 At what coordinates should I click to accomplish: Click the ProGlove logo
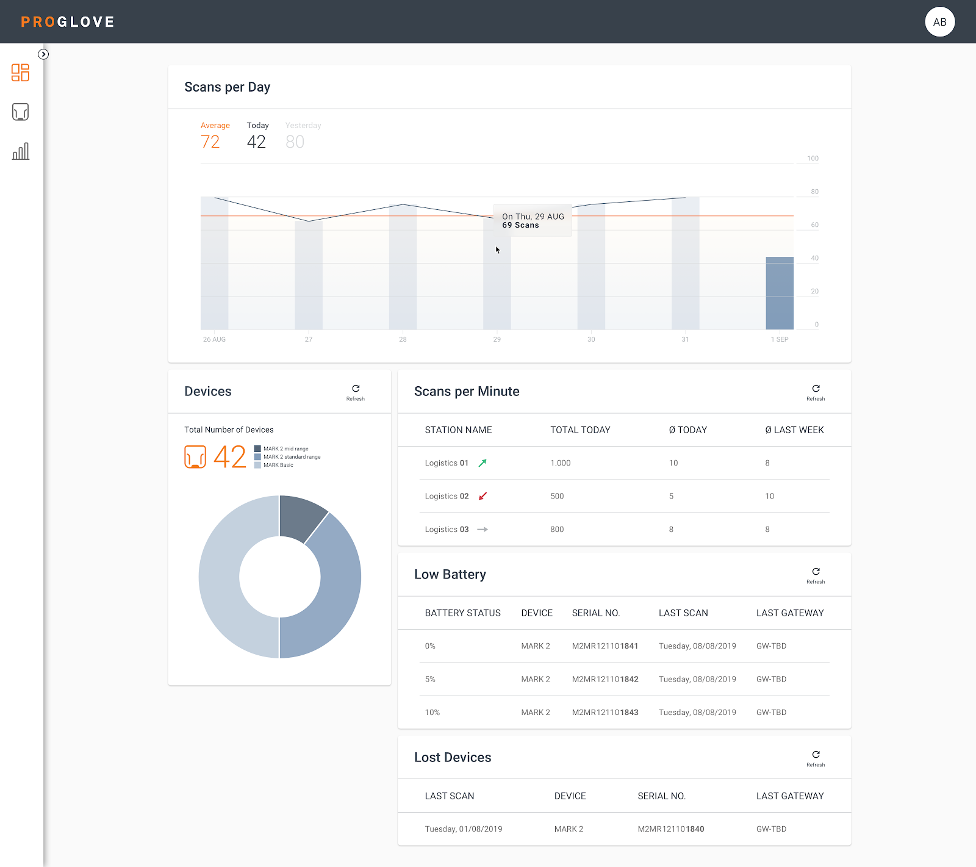pyautogui.click(x=68, y=22)
